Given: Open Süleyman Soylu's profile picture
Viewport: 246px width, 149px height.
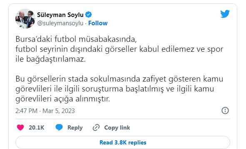Looking at the screenshot, I should coord(25,19).
